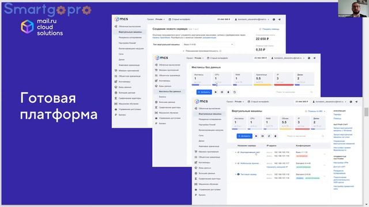Click the 0,55 ₽ per-minute price value

pos(261,50)
